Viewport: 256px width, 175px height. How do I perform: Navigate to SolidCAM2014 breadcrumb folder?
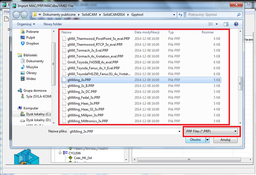(114, 15)
